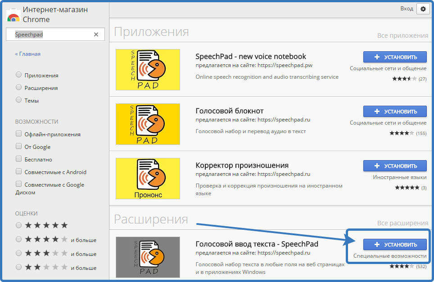Check the От Google filter

[x=18, y=147]
